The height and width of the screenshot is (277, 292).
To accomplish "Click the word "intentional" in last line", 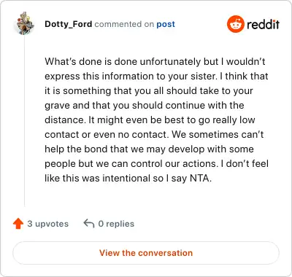I will tap(126, 179).
